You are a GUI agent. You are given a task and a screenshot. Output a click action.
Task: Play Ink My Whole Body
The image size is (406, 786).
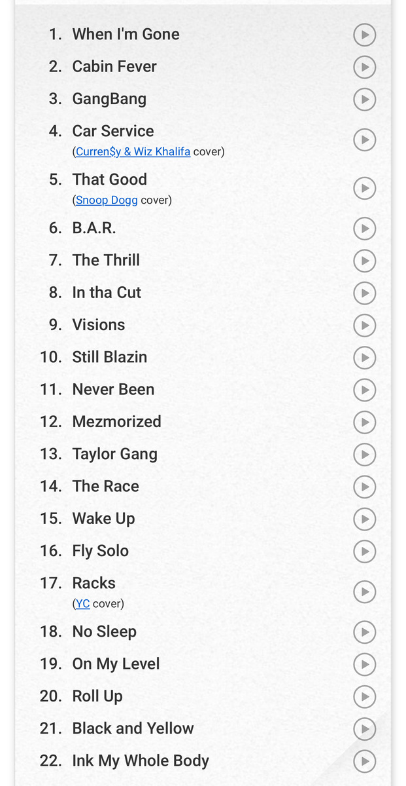coord(365,761)
